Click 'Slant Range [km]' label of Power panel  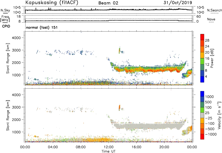click(8, 58)
